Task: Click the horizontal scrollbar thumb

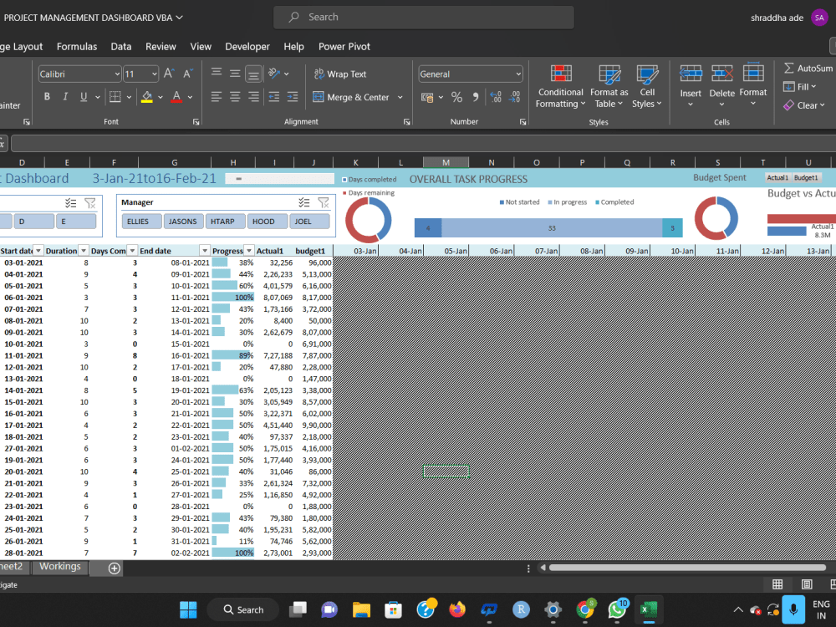Action: pyautogui.click(x=687, y=568)
